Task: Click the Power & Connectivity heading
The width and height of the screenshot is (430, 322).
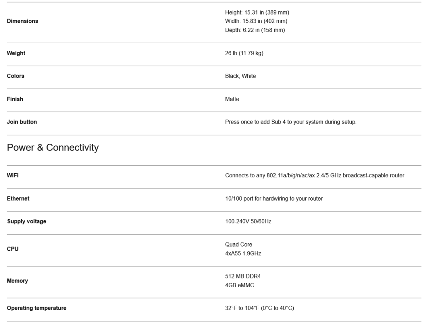Action: click(53, 148)
